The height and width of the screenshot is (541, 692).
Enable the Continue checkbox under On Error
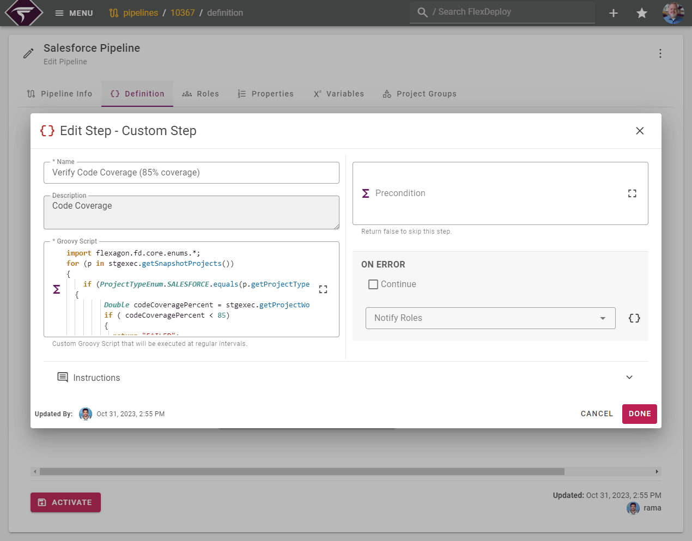click(373, 284)
